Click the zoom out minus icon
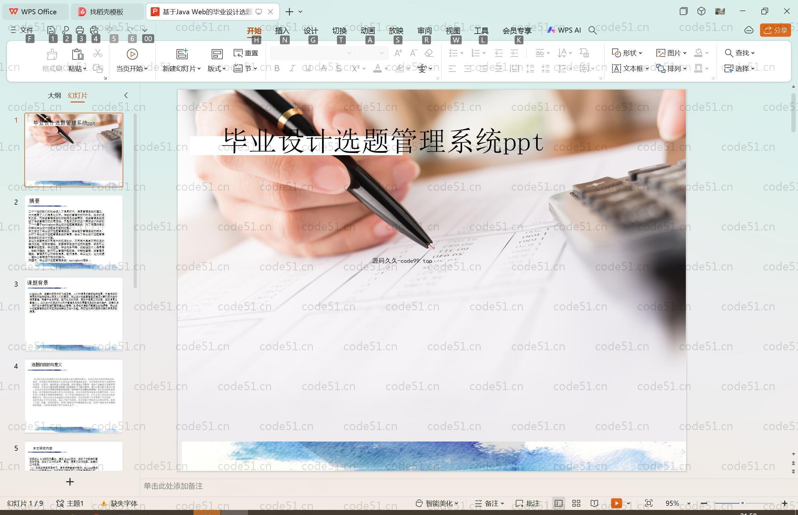The height and width of the screenshot is (515, 798). click(x=704, y=503)
